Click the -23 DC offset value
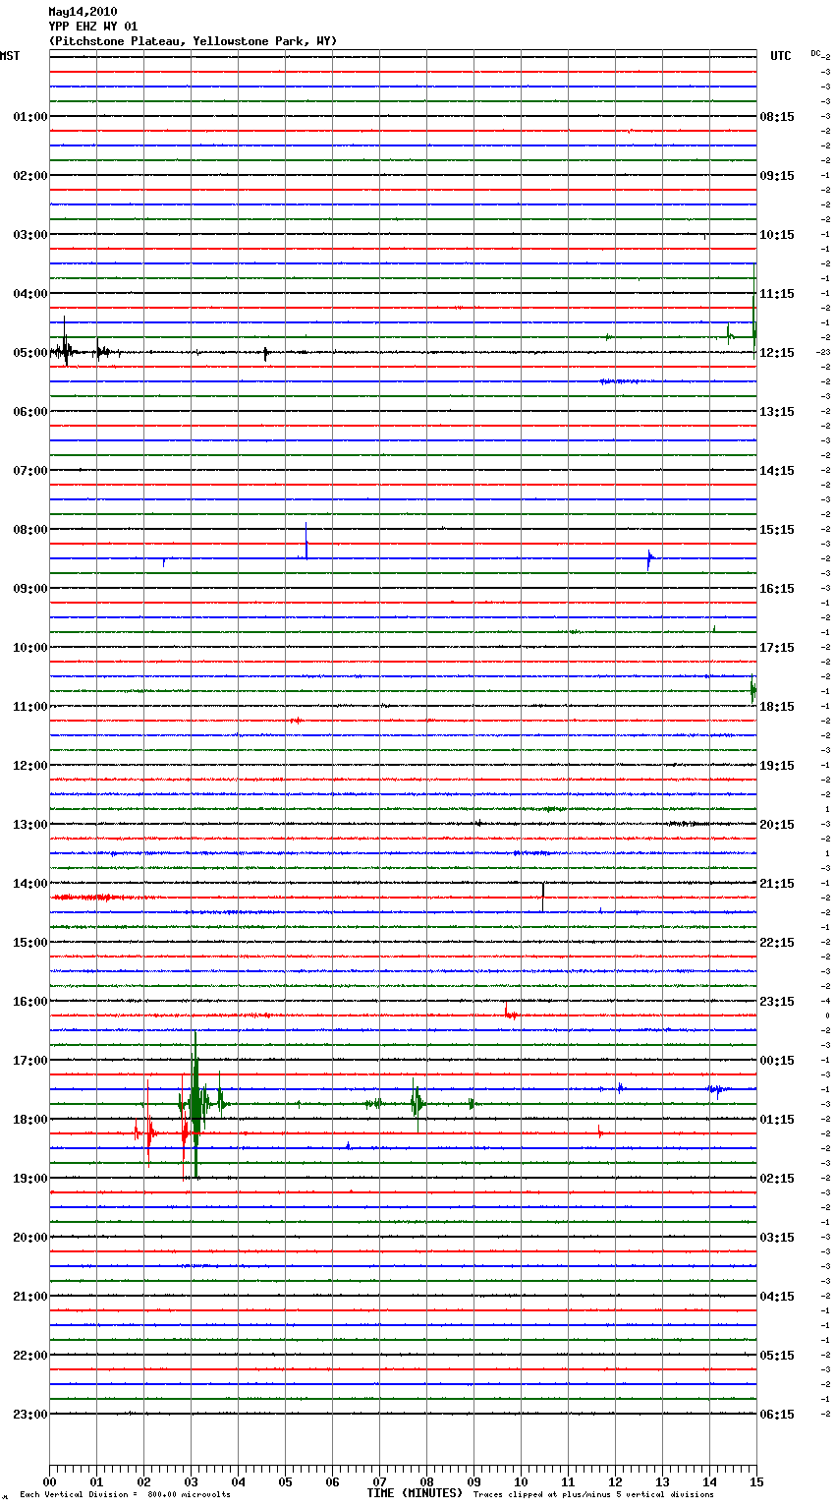The width and height of the screenshot is (835, 1508). (823, 352)
